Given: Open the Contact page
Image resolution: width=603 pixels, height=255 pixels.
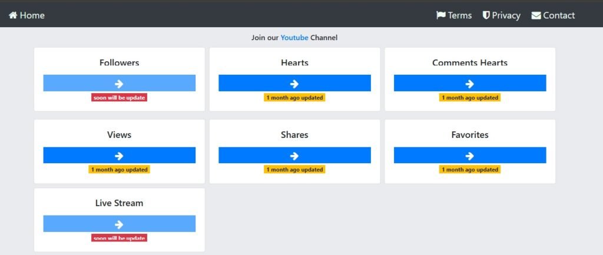Looking at the screenshot, I should click(559, 15).
